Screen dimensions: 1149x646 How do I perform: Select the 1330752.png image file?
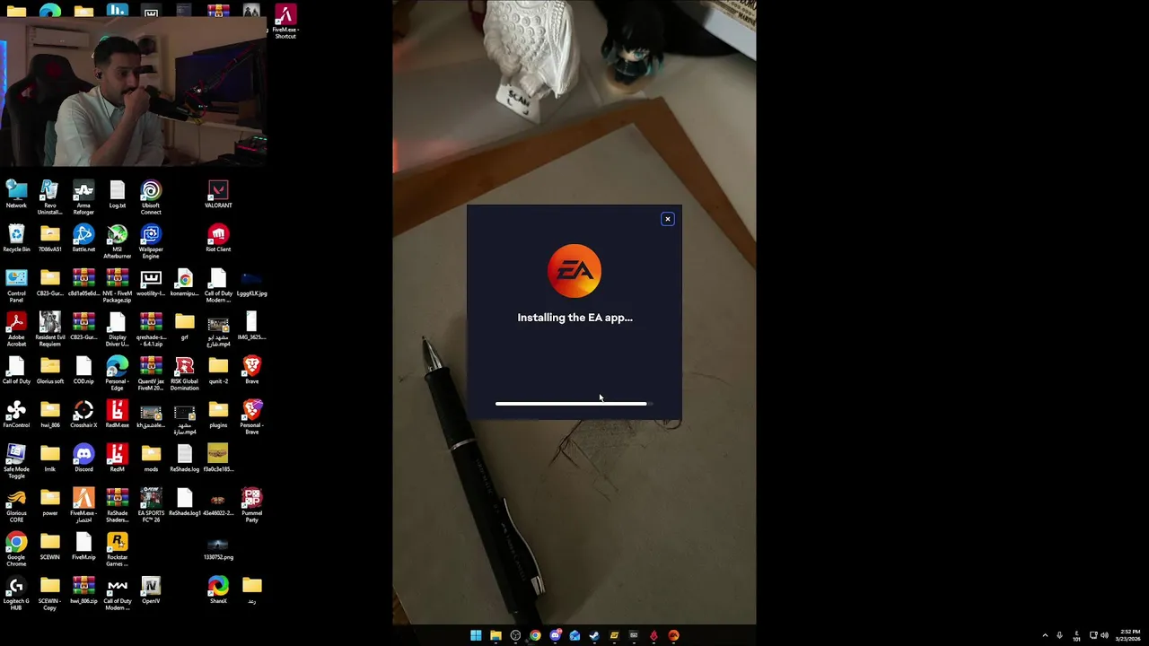[218, 549]
